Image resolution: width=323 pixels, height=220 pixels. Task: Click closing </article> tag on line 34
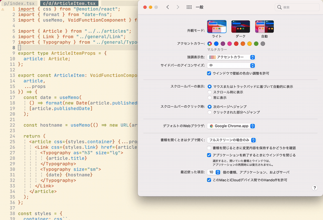43,191
